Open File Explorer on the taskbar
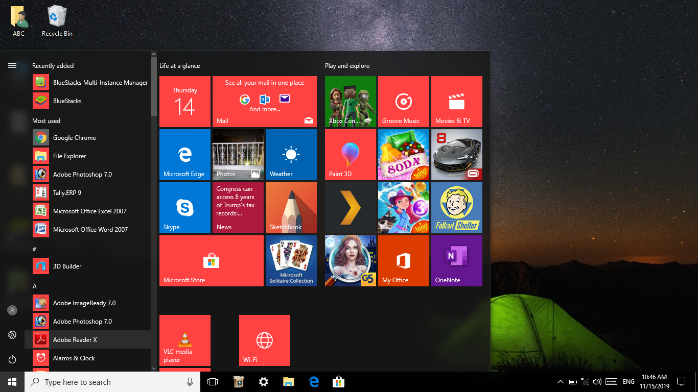 tap(289, 382)
